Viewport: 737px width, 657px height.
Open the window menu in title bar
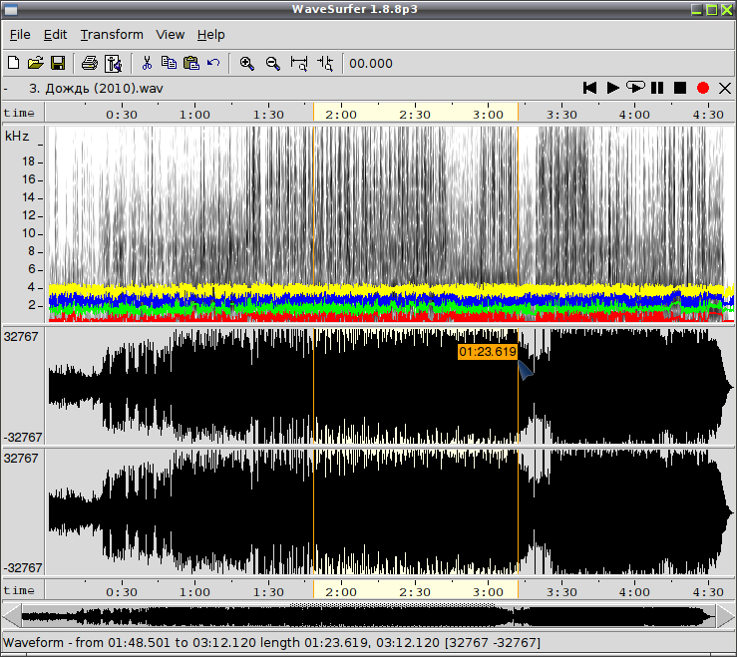pyautogui.click(x=10, y=9)
